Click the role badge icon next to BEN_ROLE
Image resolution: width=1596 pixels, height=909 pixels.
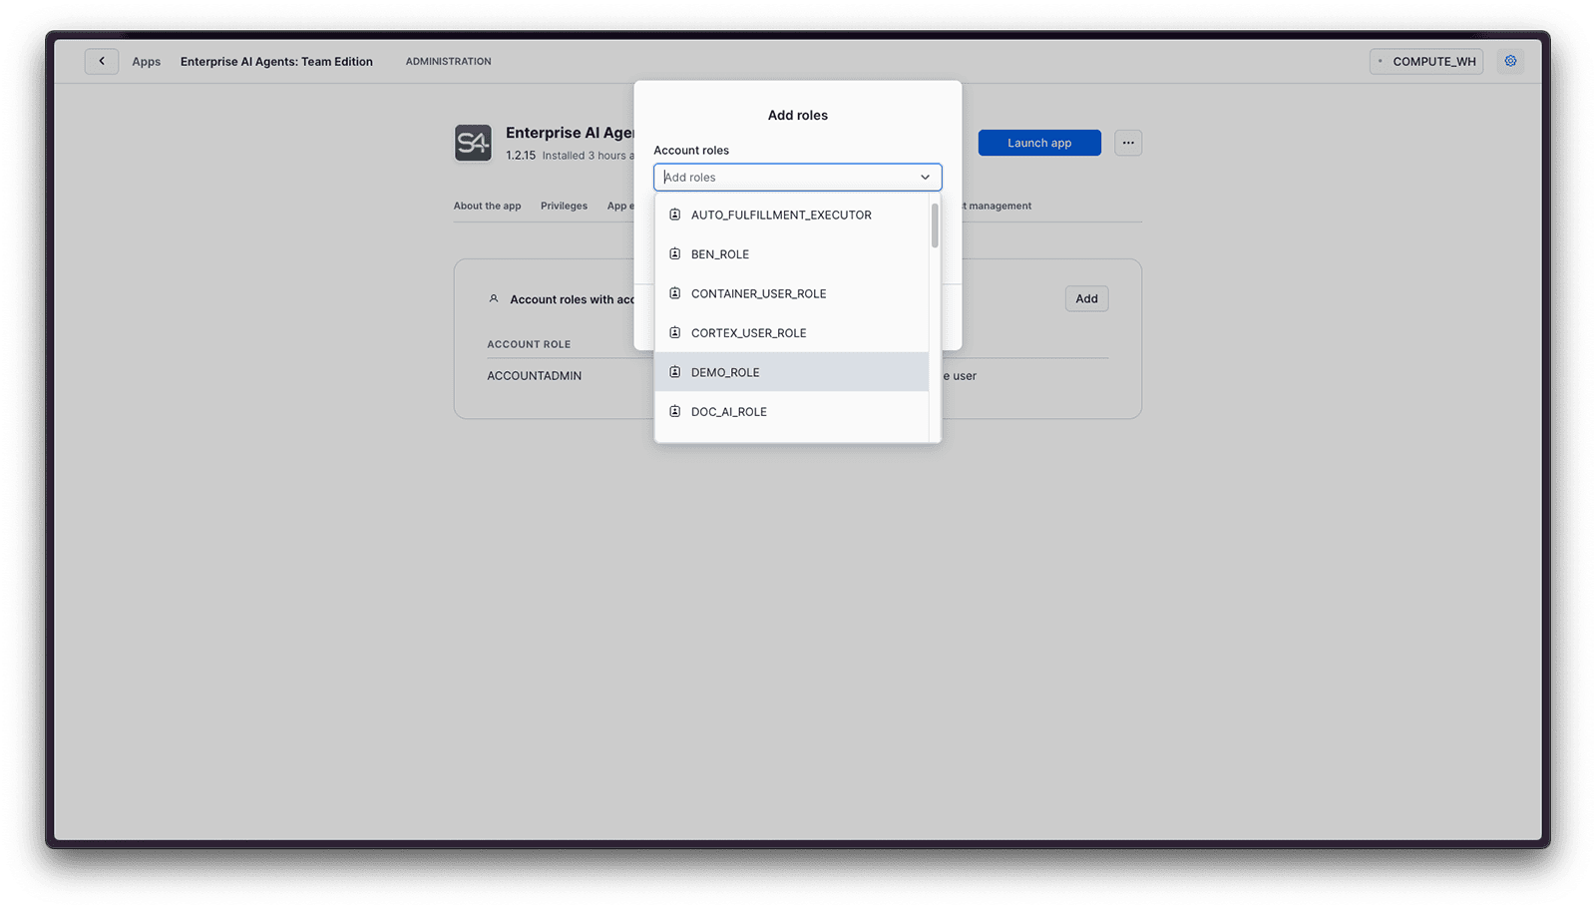(x=674, y=253)
